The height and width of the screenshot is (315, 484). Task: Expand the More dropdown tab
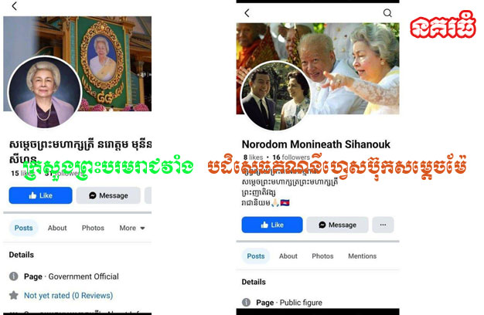(132, 228)
